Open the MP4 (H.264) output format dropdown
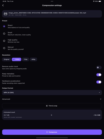104x139 pixels. (x=52, y=92)
